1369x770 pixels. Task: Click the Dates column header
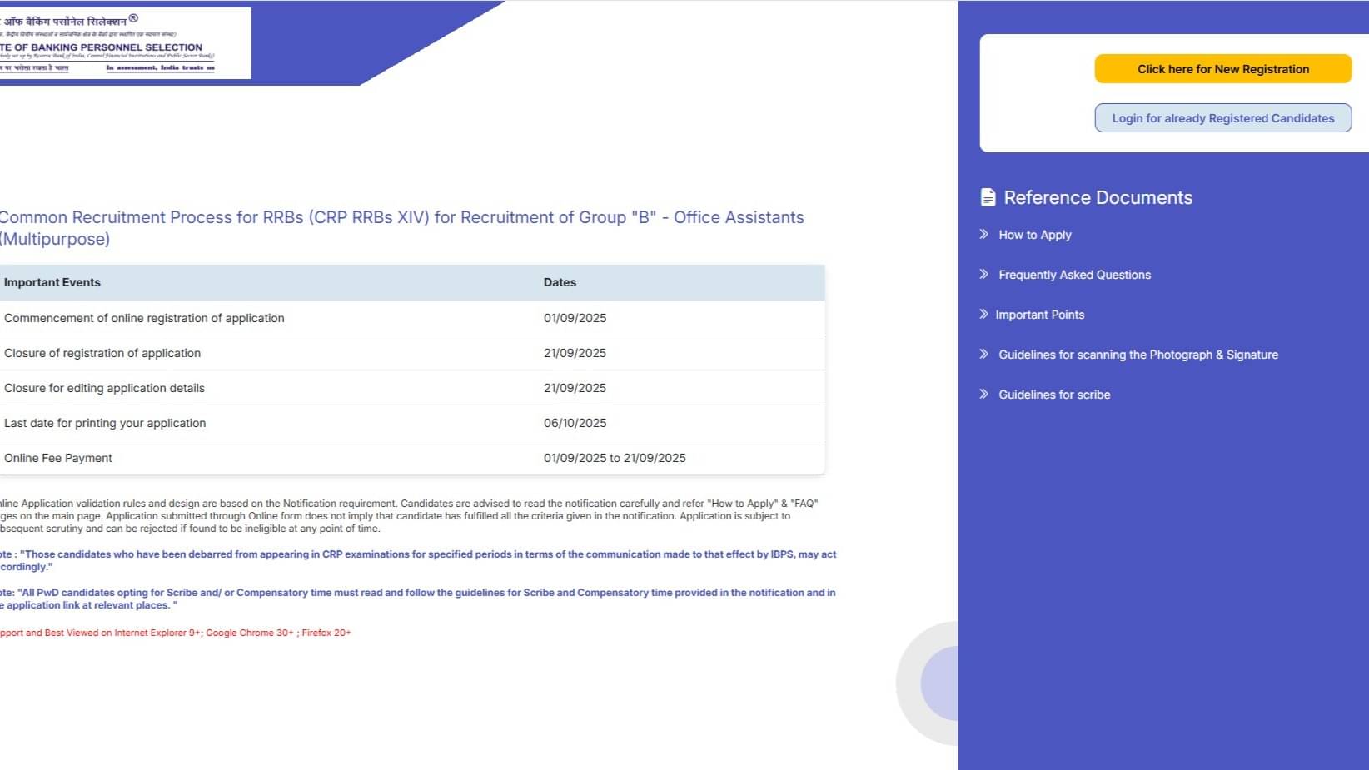click(560, 282)
